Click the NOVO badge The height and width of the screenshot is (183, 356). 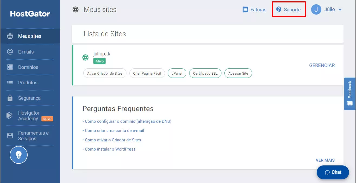coord(47,119)
